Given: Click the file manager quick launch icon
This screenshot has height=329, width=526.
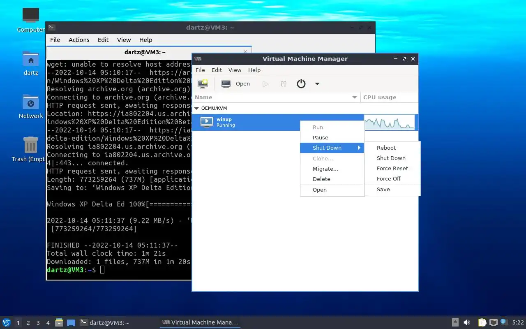Looking at the screenshot, I should click(x=59, y=322).
